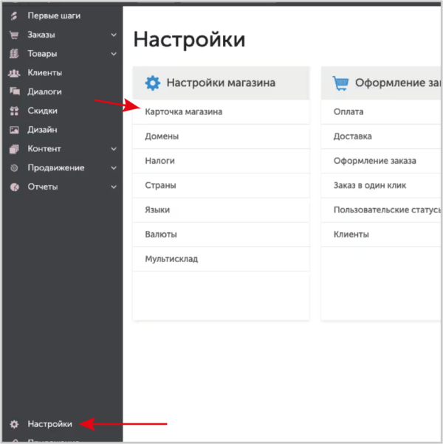Click the target icon beside Продвижение
Image resolution: width=443 pixels, height=444 pixels.
pyautogui.click(x=14, y=168)
